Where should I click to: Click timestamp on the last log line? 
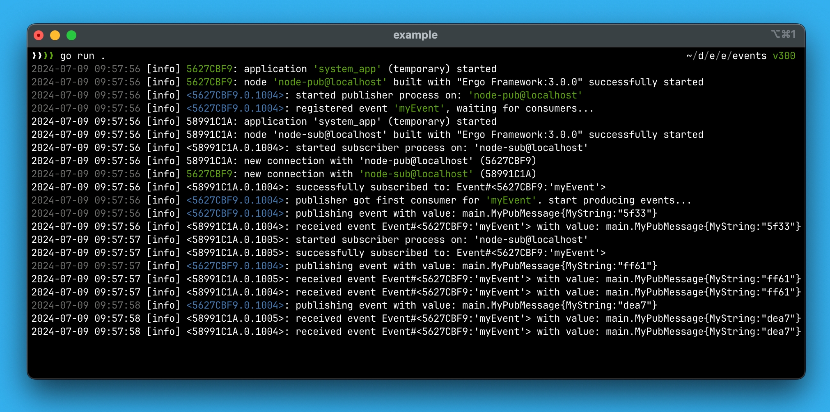pos(86,332)
